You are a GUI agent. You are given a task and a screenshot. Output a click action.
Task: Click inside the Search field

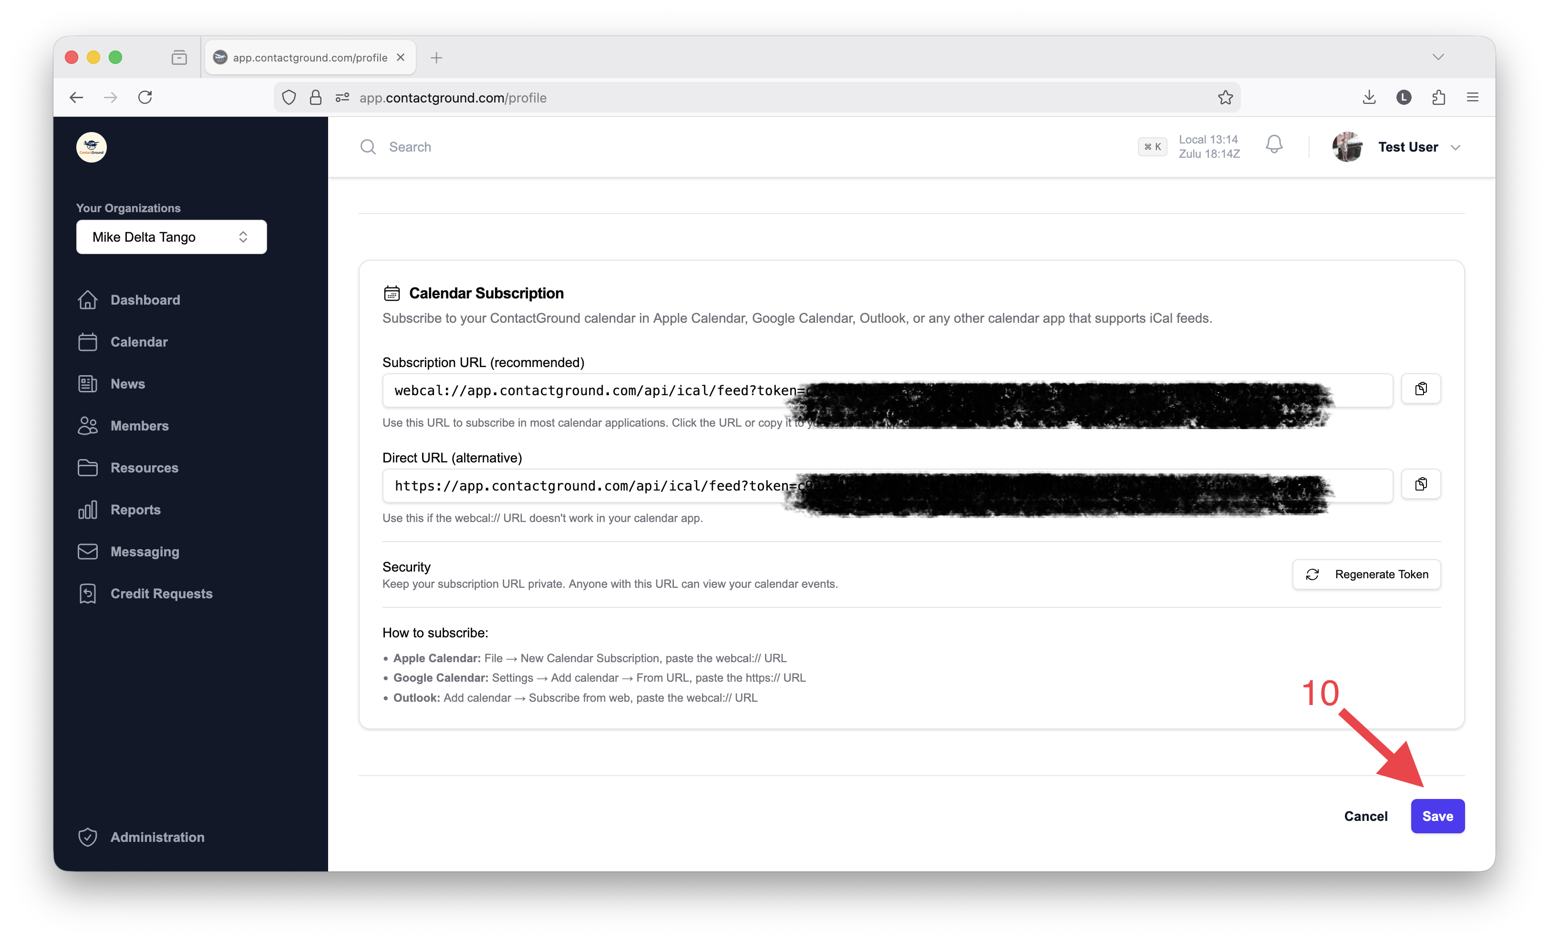pos(410,146)
